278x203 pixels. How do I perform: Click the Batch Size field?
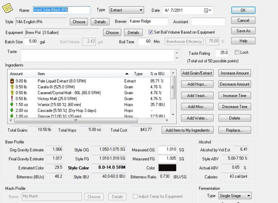tap(31, 41)
